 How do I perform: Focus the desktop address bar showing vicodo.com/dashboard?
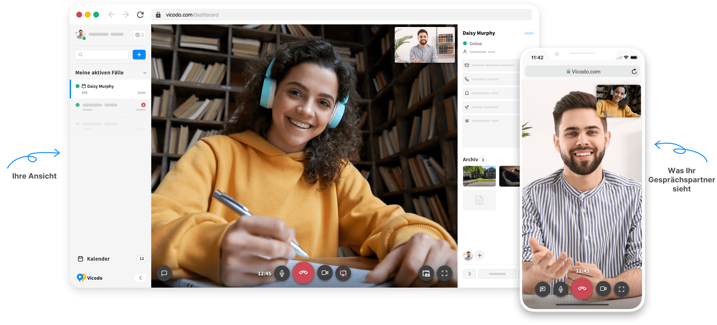pos(341,15)
